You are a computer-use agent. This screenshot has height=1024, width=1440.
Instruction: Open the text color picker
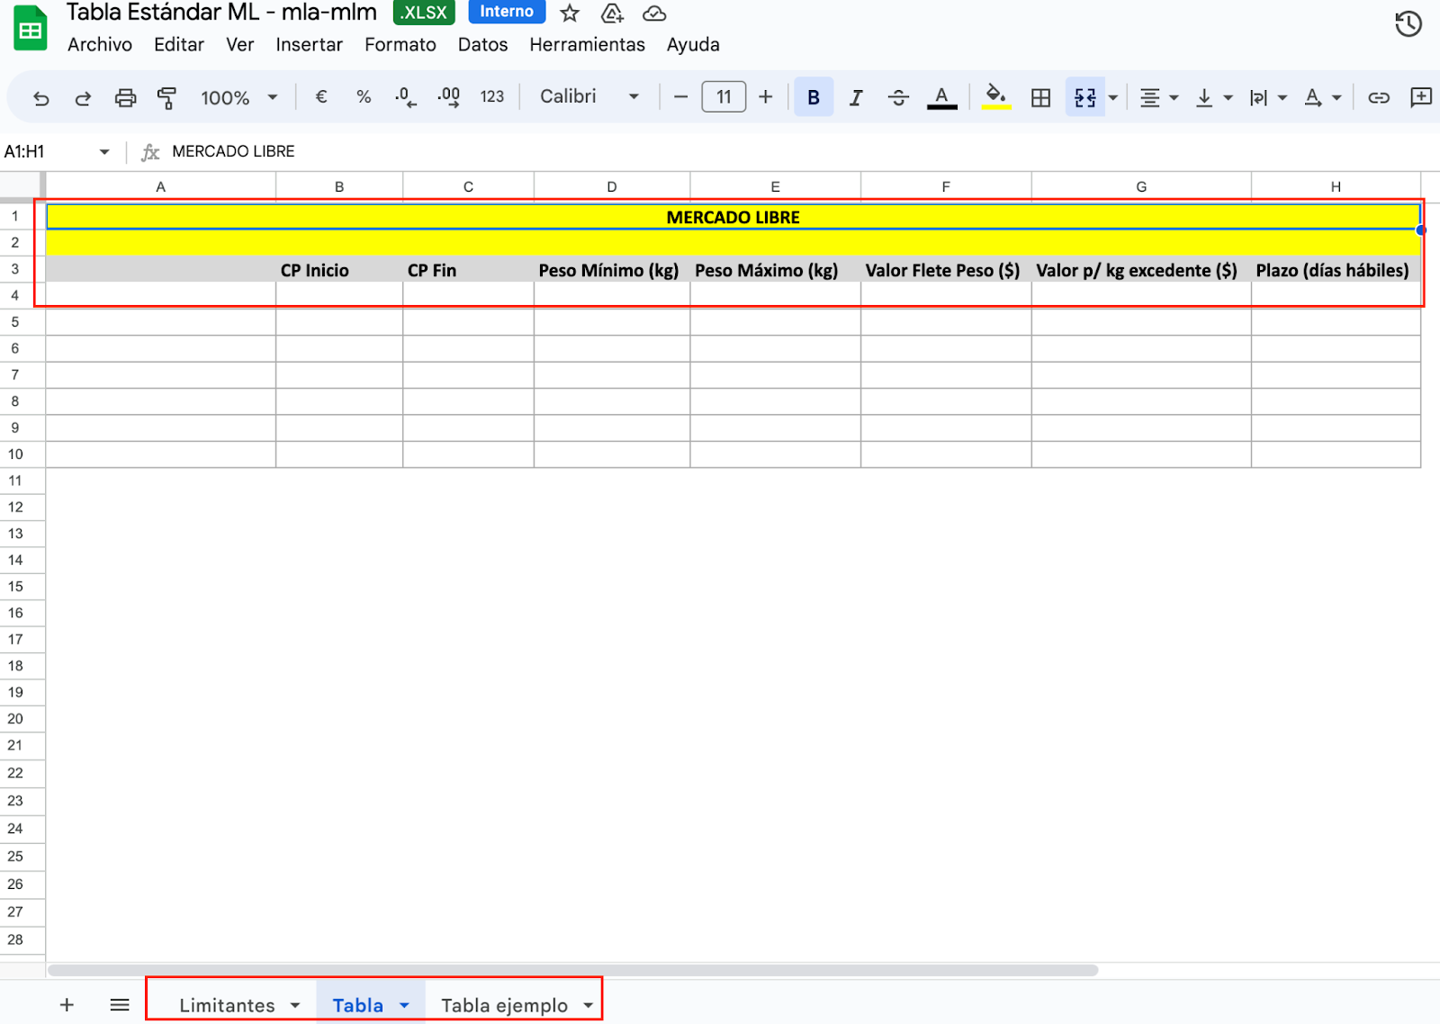click(941, 97)
